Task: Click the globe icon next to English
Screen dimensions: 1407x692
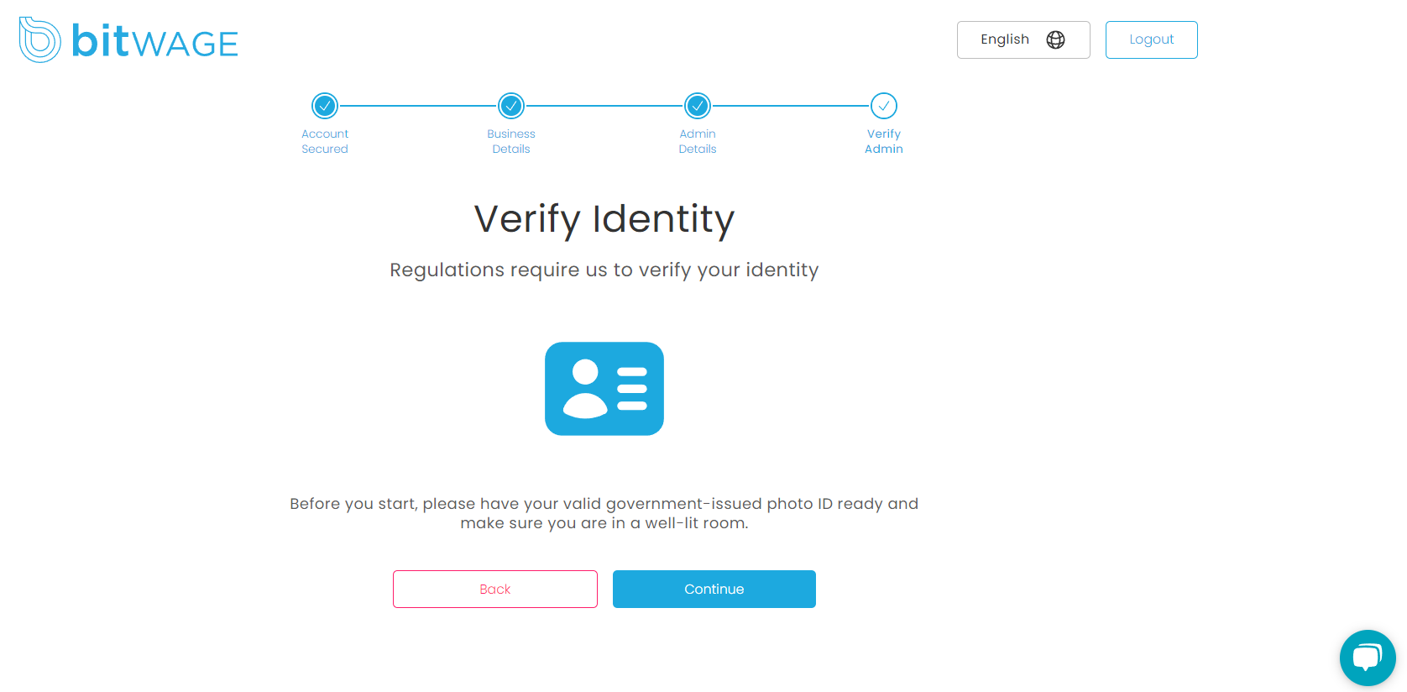Action: coord(1055,39)
